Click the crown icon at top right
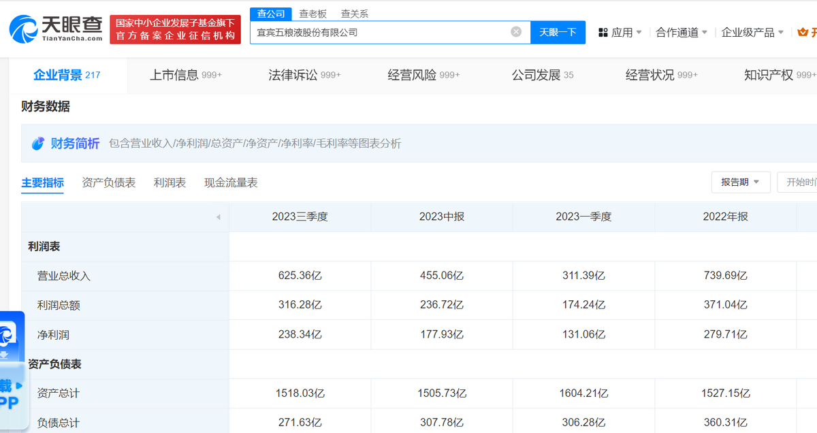Screen dimensions: 817x433 pyautogui.click(x=803, y=32)
